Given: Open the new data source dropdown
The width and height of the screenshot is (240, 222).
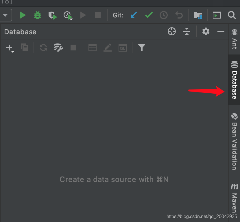Looking at the screenshot, I should pyautogui.click(x=9, y=48).
